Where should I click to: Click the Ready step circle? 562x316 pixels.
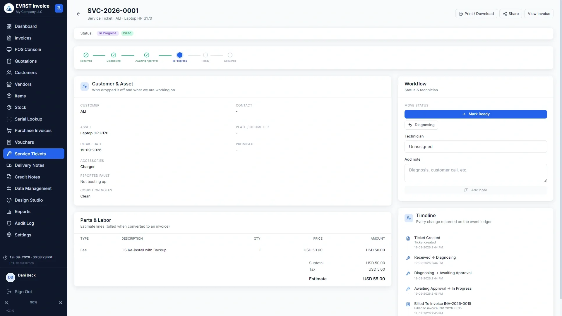tap(205, 55)
